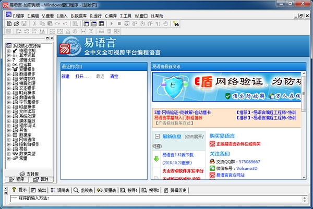Click the Cut scissors toolbar icon
This screenshot has width=313, height=209.
tap(34, 24)
